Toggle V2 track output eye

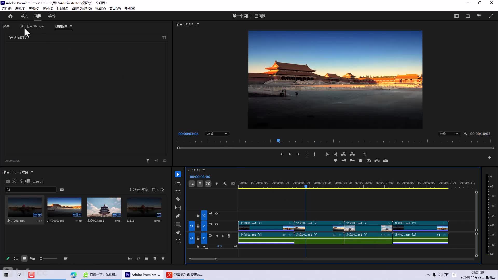pos(217,214)
